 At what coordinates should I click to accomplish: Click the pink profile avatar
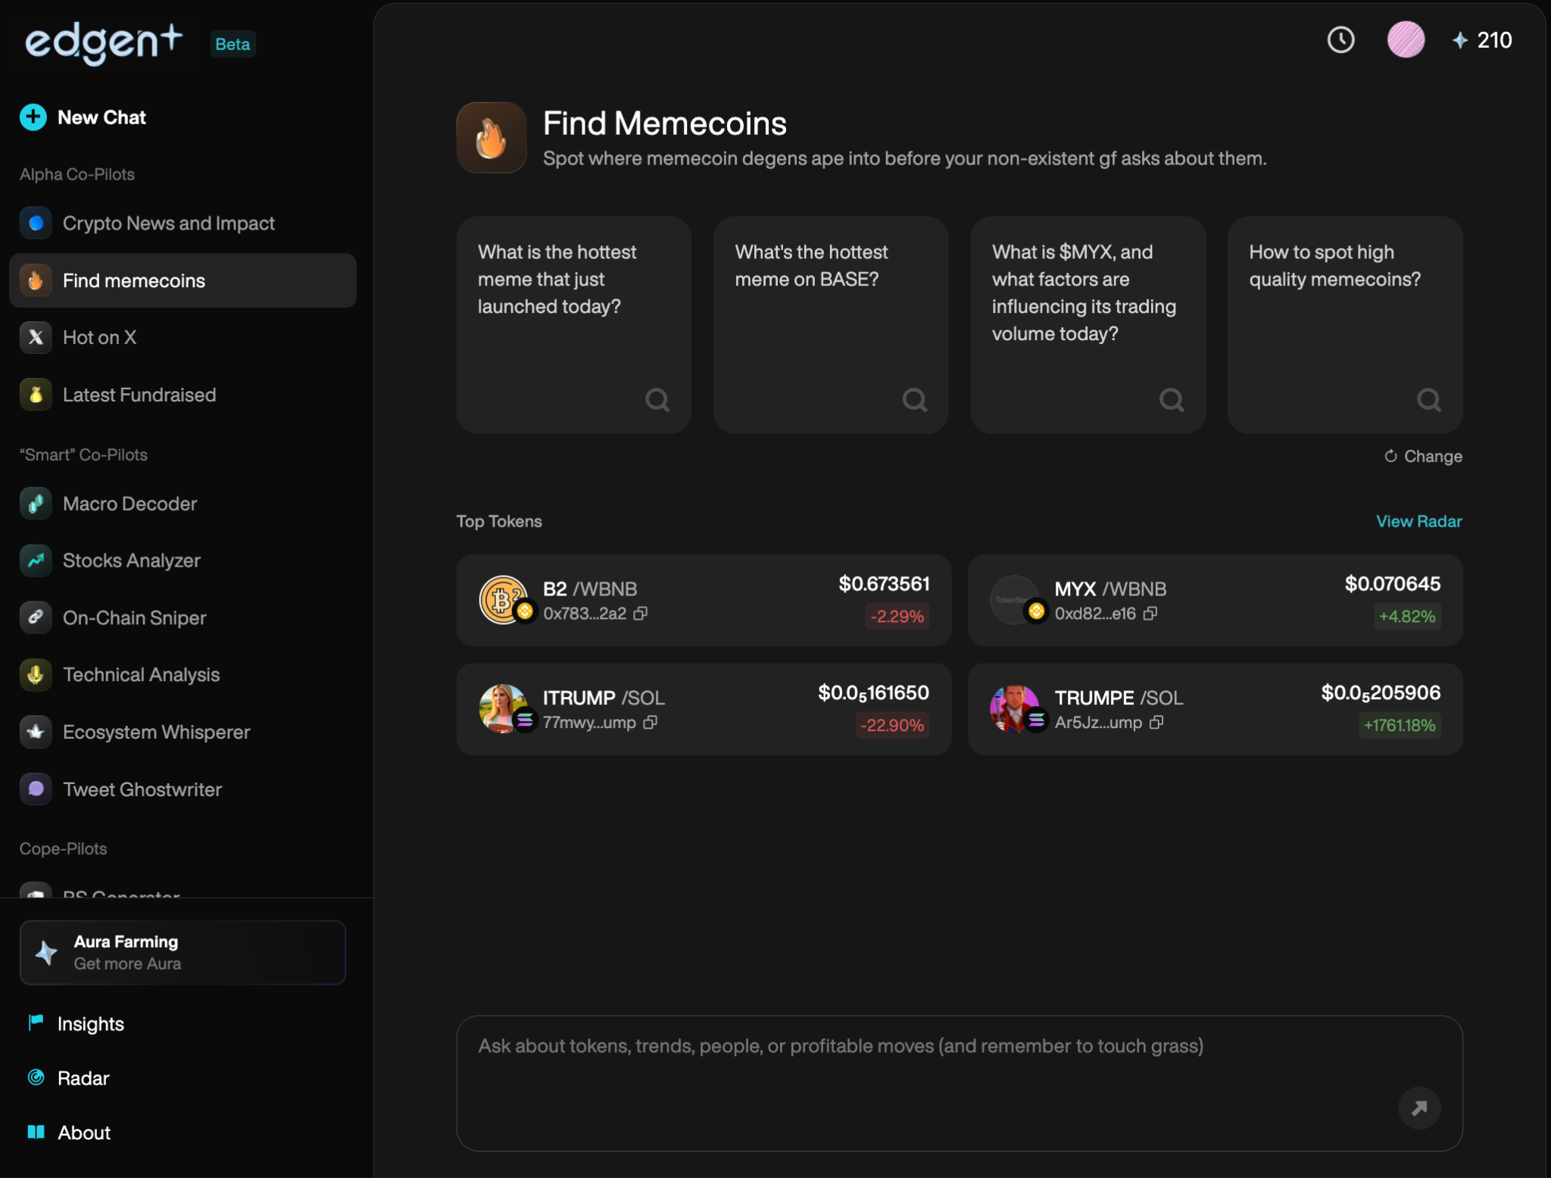pyautogui.click(x=1405, y=40)
